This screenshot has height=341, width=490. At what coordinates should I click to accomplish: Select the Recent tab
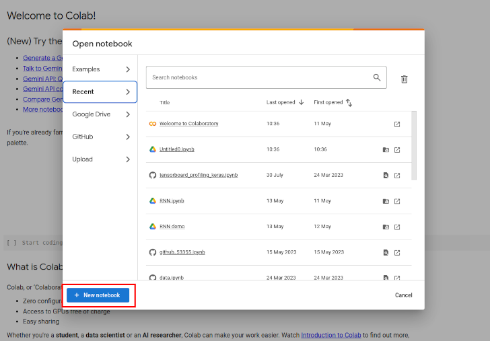[100, 91]
